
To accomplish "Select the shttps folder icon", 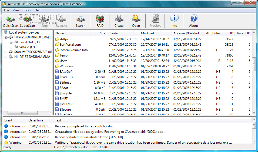I will [57, 39].
